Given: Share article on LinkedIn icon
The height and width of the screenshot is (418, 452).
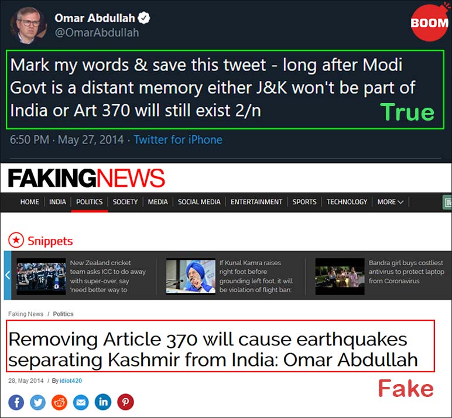Looking at the screenshot, I should 103,402.
